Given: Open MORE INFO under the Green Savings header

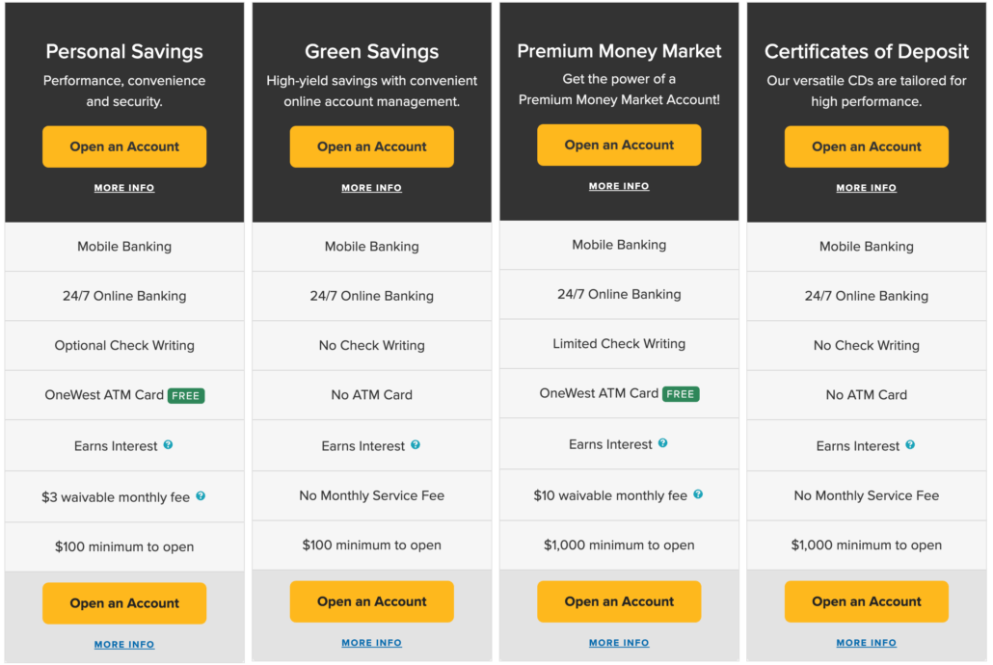Looking at the screenshot, I should [371, 188].
